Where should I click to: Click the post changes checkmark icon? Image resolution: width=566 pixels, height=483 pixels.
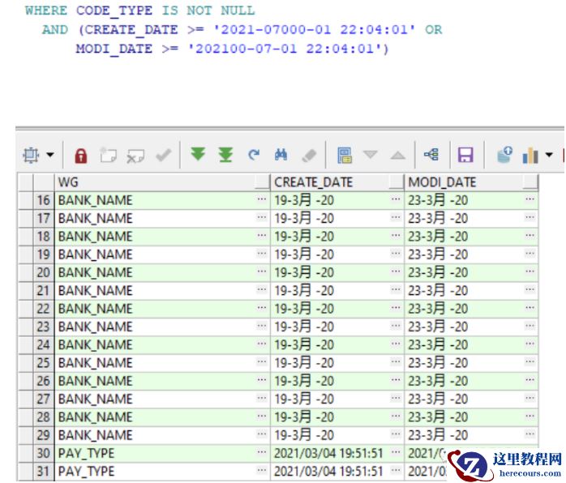click(163, 156)
